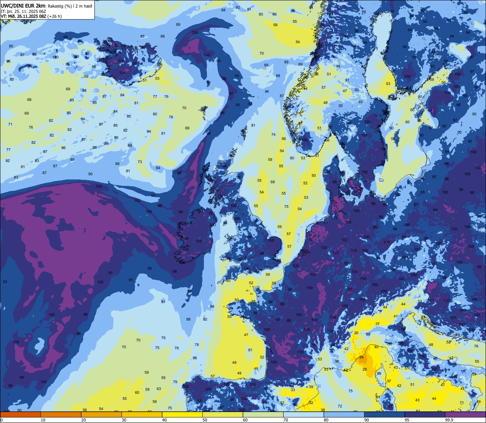Image resolution: width=486 pixels, height=423 pixels.
Task: Click the 60–70 pale green legend band
Action: (263, 414)
